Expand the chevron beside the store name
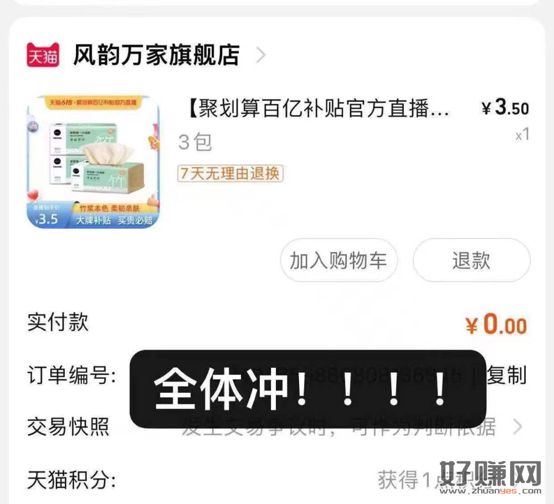The height and width of the screenshot is (504, 554). (x=261, y=55)
